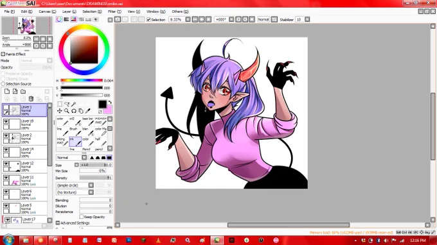
Task: Select the rectangular Selection tool
Action: 60,104
